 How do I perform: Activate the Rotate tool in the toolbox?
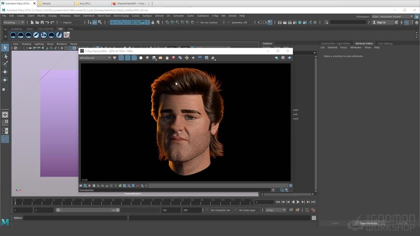click(5, 80)
